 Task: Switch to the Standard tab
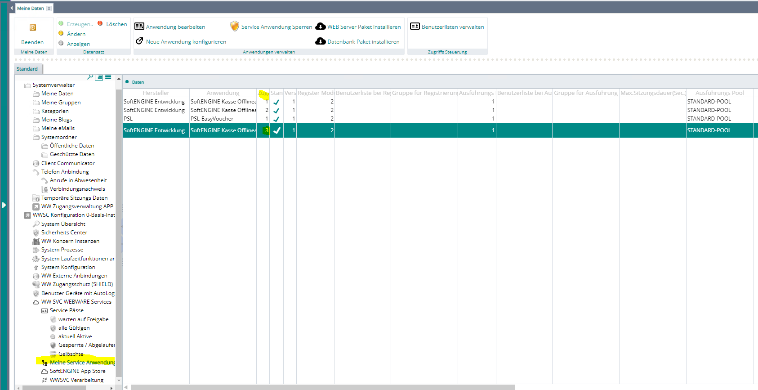pos(27,69)
